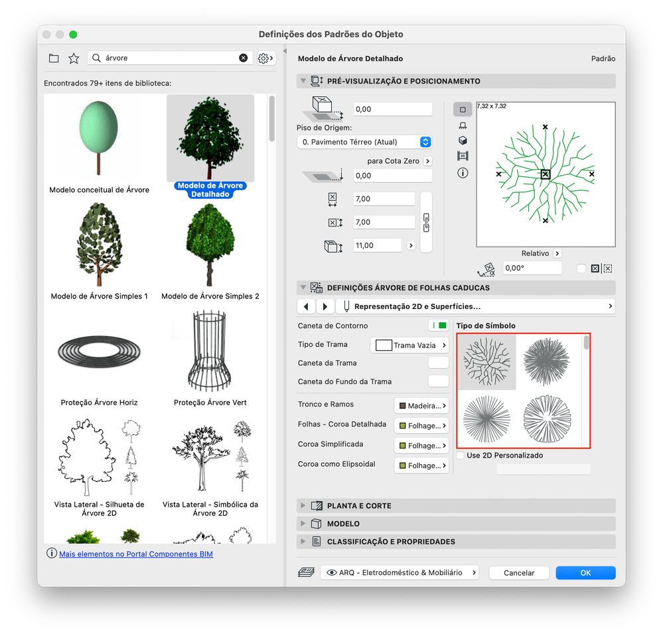663x636 pixels.
Task: Open Folhas - Coroa Detalhada surface selector
Action: tap(421, 426)
